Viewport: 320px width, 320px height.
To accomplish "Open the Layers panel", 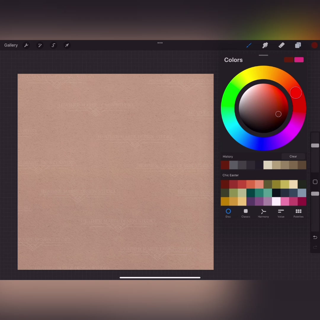I will (298, 45).
